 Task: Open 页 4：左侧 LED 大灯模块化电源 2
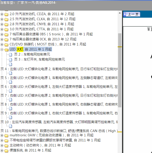click(x=59, y=69)
